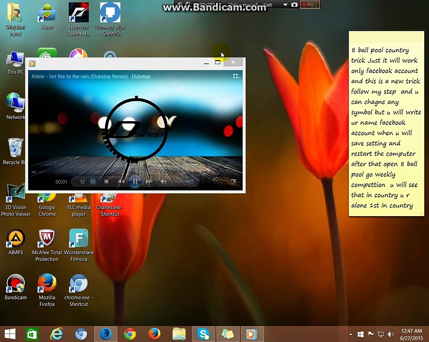
Task: Switch the player to Library view
Action: (x=236, y=76)
